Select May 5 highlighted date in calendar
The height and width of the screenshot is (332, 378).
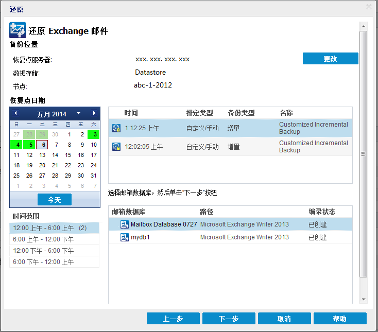click(x=29, y=145)
